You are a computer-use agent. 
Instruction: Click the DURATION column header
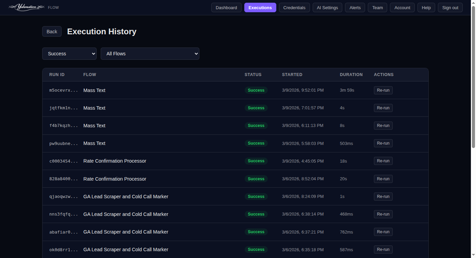pos(351,75)
